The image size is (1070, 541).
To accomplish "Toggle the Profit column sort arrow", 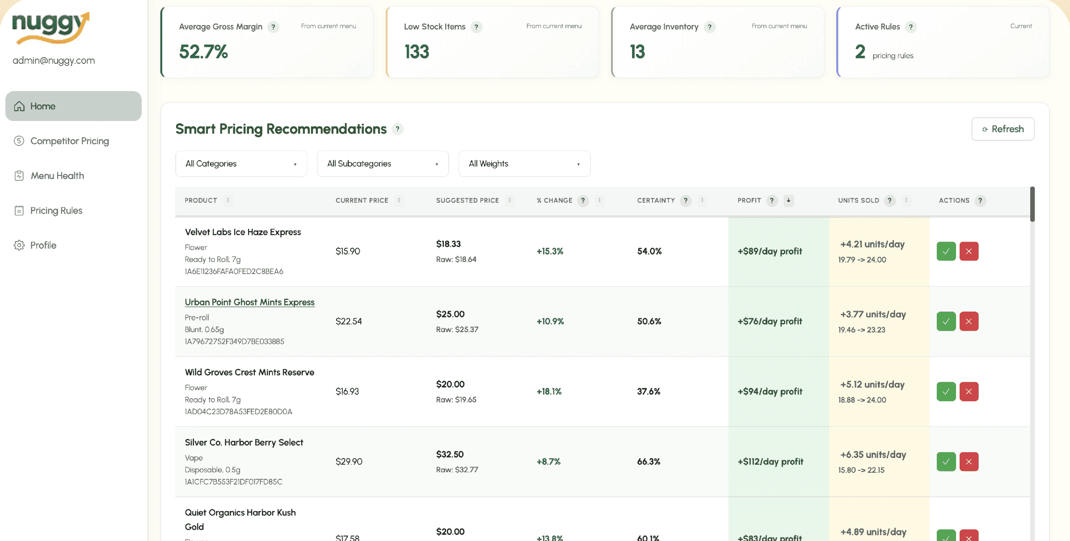I will coord(788,200).
